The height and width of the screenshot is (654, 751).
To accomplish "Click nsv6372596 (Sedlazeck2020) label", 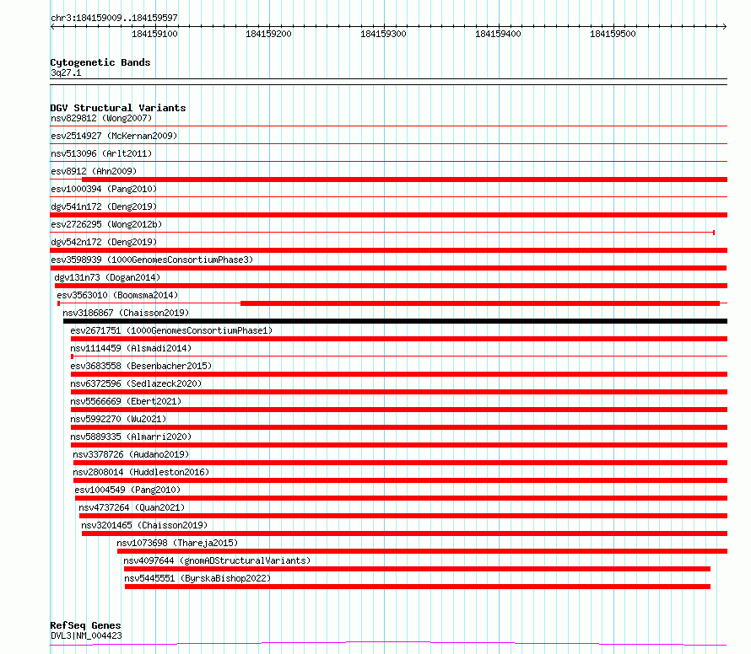I will 136,383.
